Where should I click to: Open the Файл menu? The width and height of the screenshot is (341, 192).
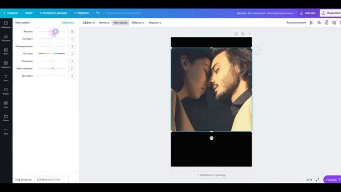pos(29,13)
